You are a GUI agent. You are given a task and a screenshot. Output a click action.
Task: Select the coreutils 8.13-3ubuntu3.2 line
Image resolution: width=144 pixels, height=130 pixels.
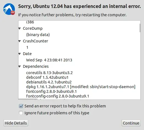[49, 73]
